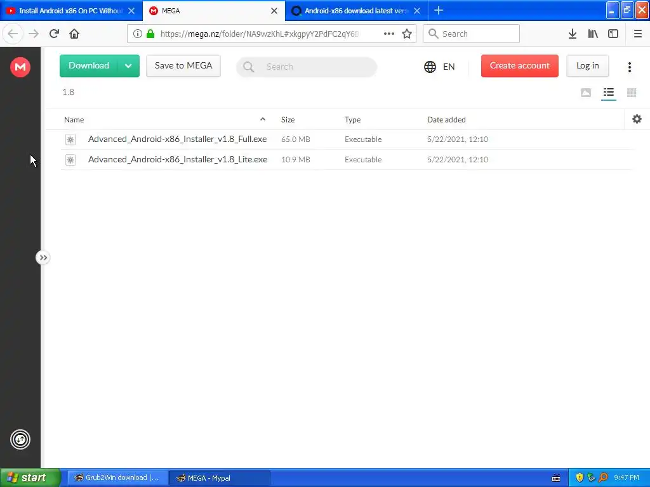Click the mega.nz URL address field

coord(260,34)
